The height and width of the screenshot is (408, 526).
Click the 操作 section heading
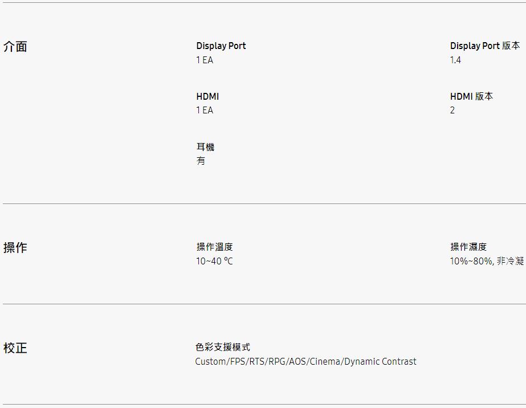point(15,248)
